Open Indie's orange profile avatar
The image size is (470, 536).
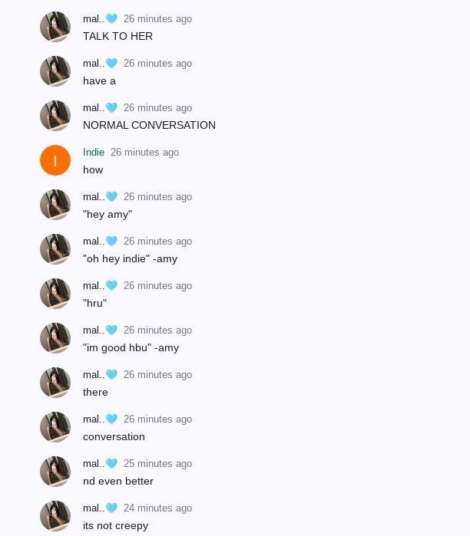[x=55, y=160]
